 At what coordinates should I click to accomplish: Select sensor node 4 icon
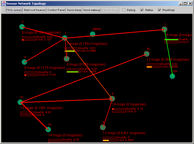(25, 62)
